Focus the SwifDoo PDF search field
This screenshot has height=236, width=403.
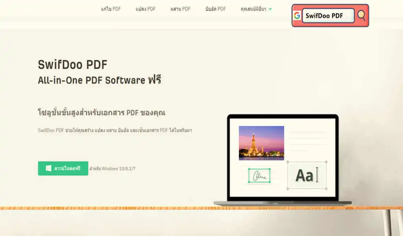tap(328, 16)
